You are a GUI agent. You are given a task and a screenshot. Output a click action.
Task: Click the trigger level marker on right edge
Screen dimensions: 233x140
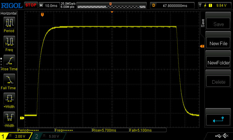pyautogui.click(x=202, y=46)
